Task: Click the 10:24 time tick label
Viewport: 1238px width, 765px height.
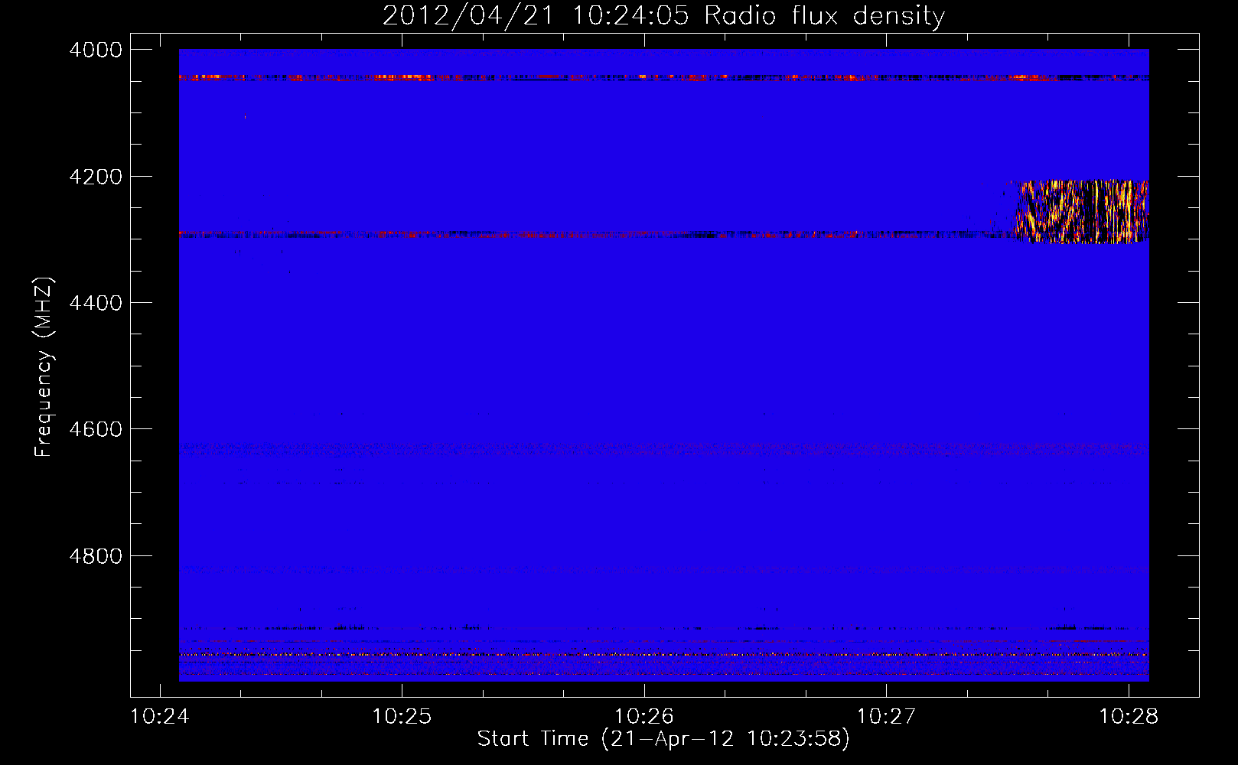Action: click(159, 717)
